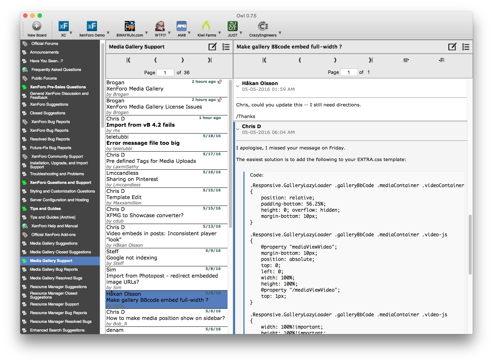Collapse Håkan Olsson's post

click(x=238, y=86)
